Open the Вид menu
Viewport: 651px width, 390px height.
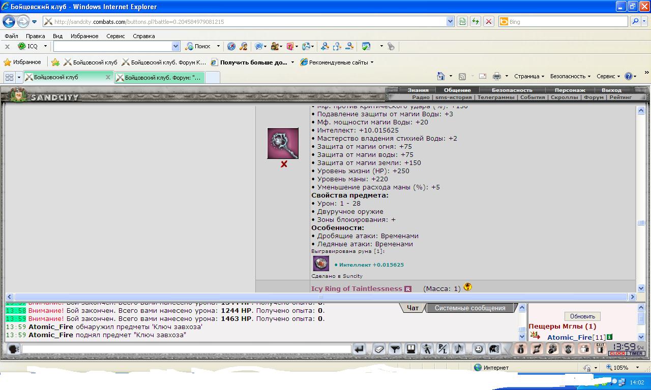[57, 36]
